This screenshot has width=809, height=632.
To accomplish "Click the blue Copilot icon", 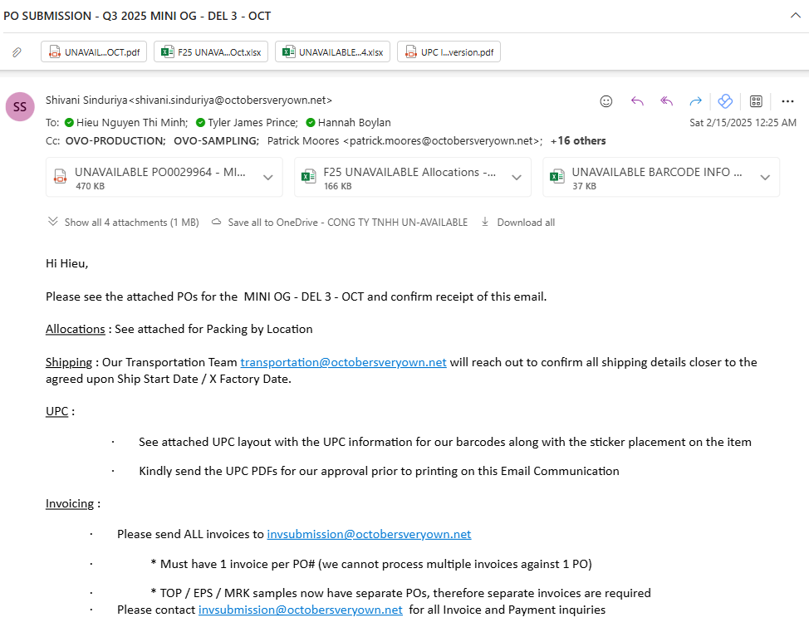I will [x=725, y=101].
